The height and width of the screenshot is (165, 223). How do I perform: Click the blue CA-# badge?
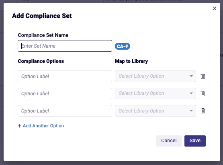pyautogui.click(x=123, y=46)
